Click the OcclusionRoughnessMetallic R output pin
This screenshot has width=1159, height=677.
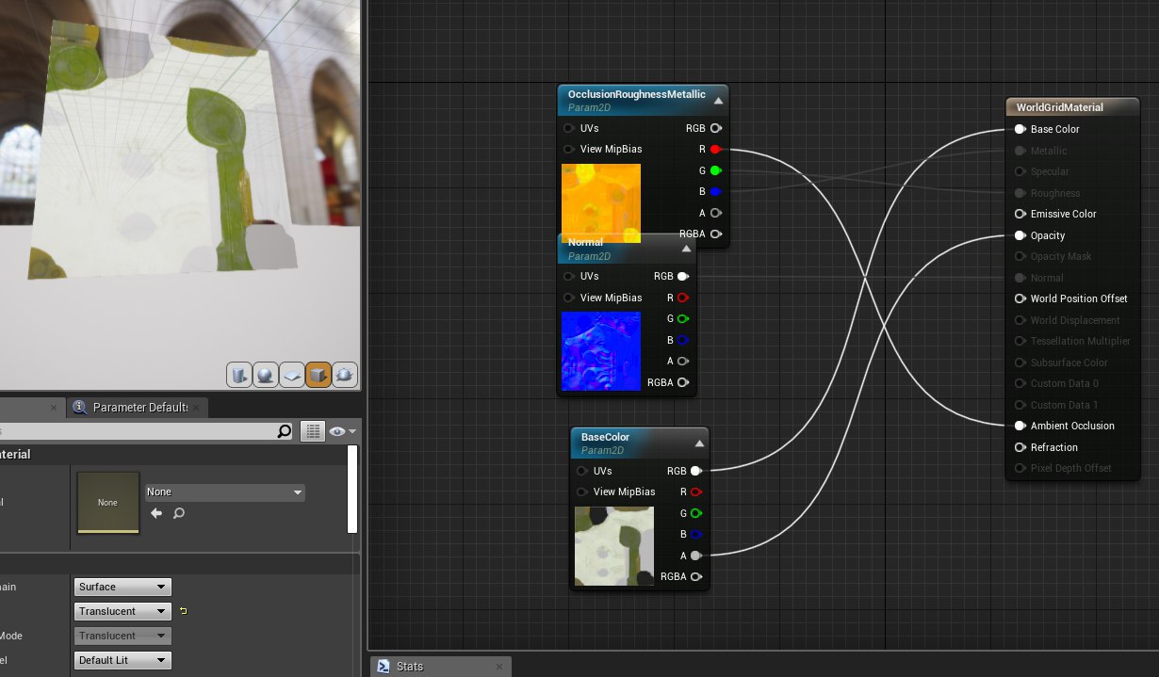tap(715, 149)
